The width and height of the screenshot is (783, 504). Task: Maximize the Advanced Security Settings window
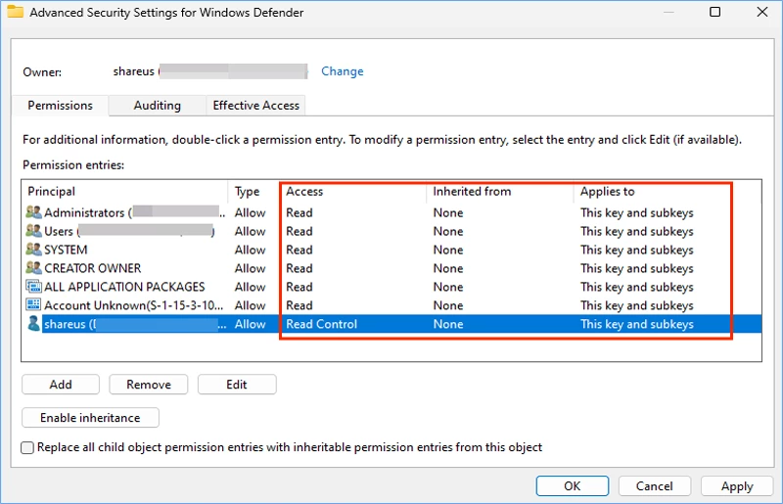click(x=715, y=12)
